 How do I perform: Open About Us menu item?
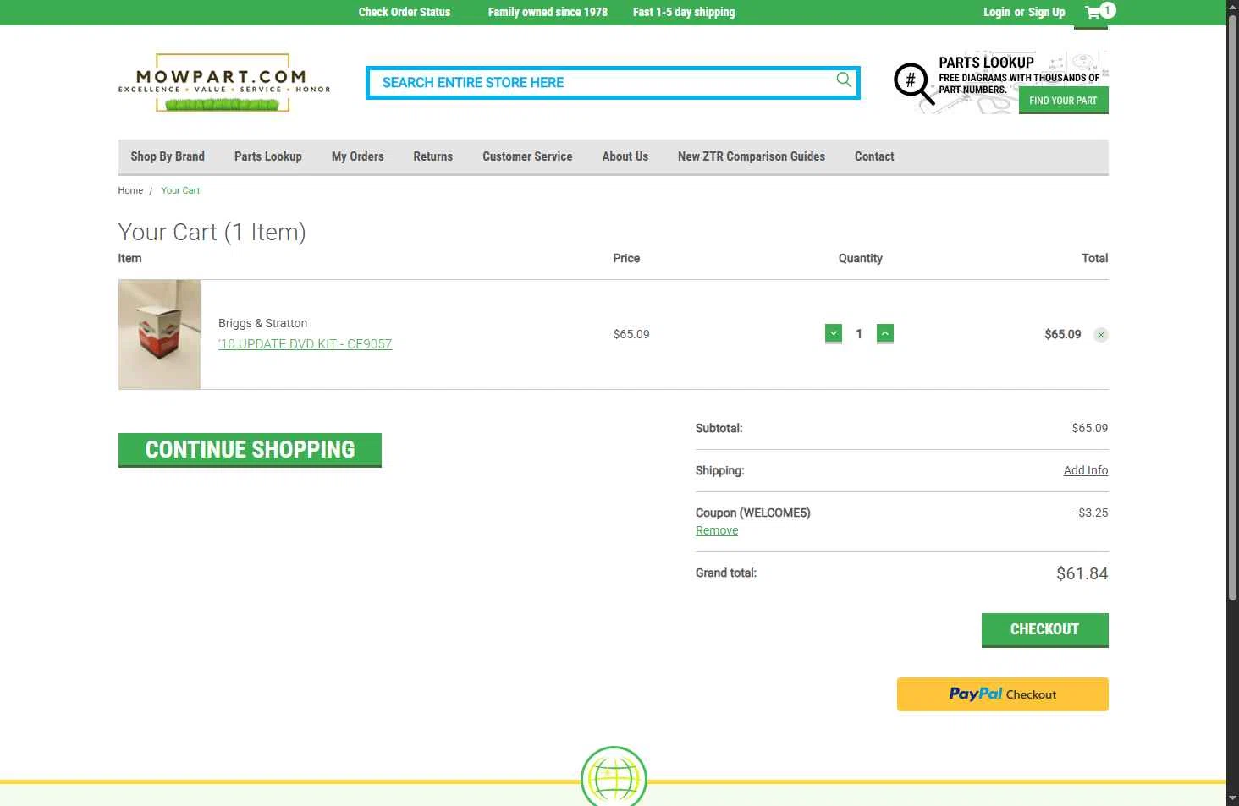click(625, 156)
